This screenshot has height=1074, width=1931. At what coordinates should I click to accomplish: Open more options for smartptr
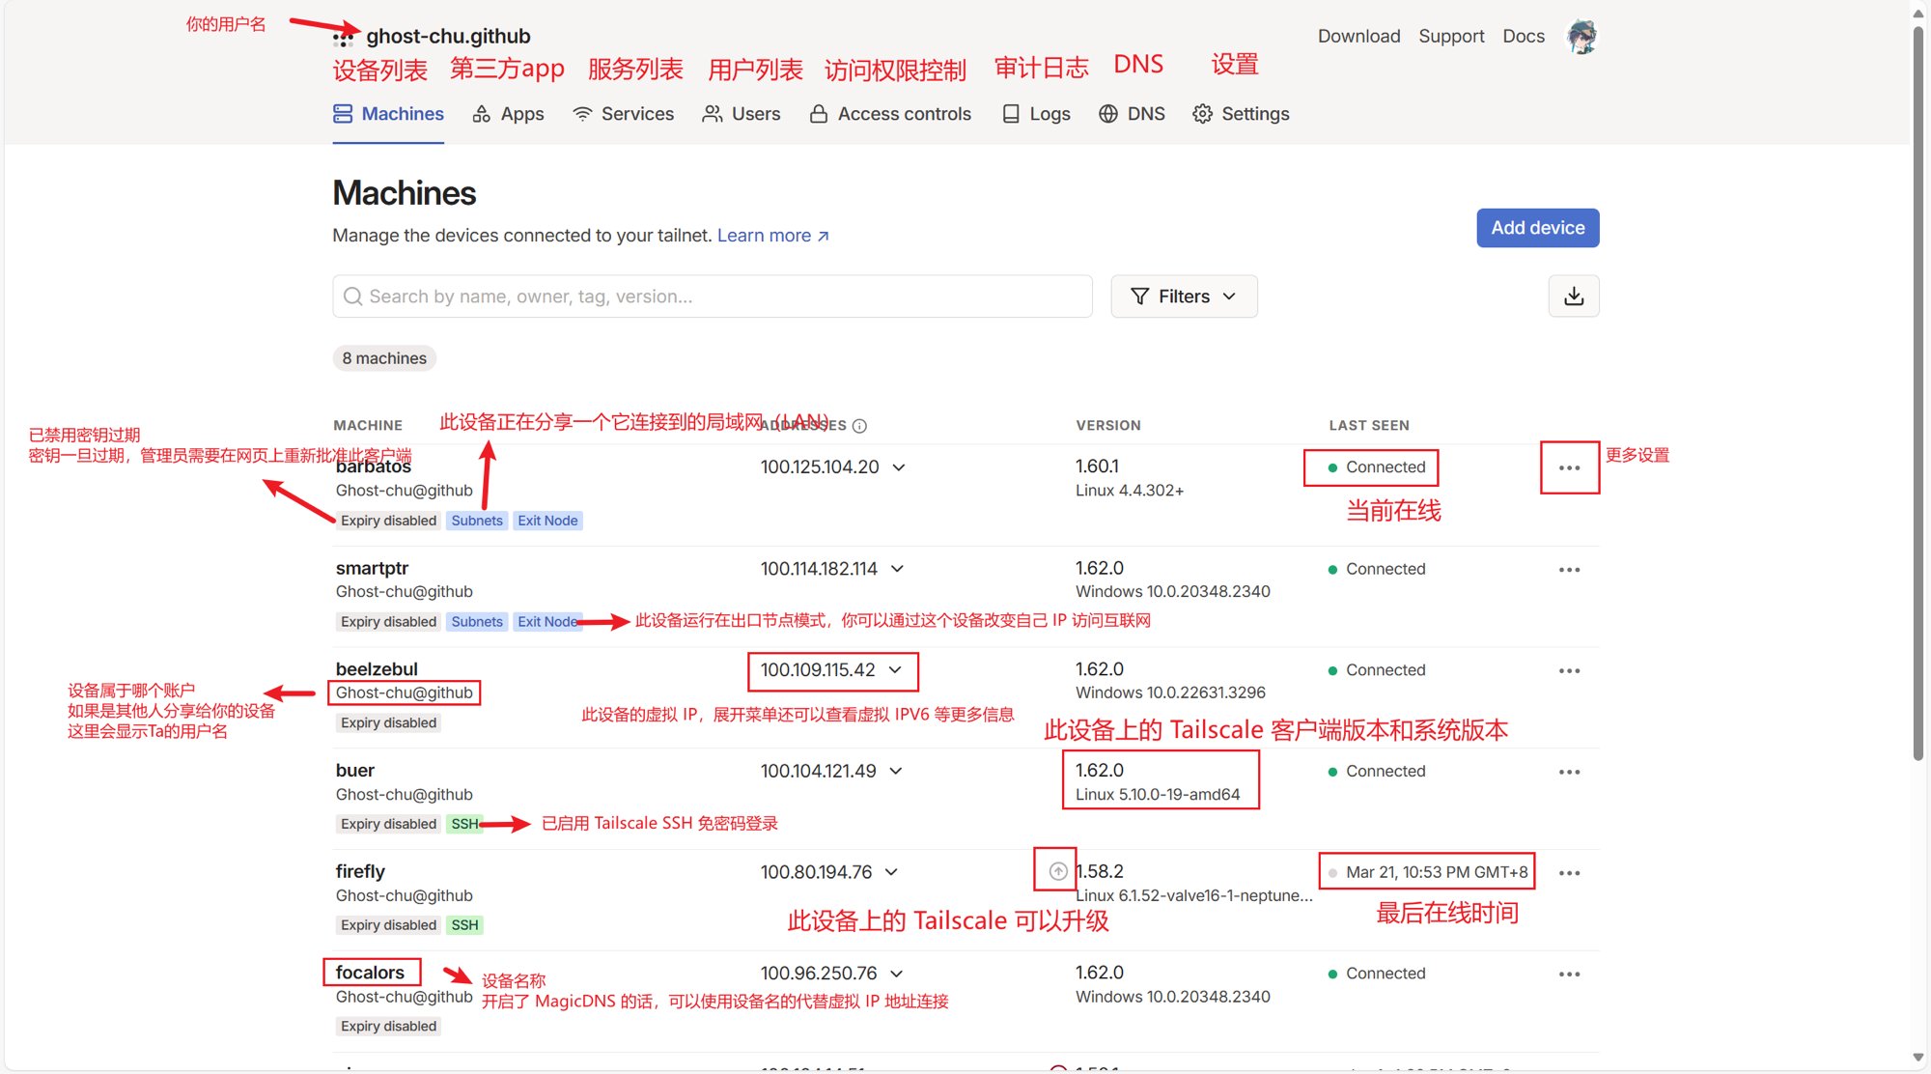[1570, 570]
